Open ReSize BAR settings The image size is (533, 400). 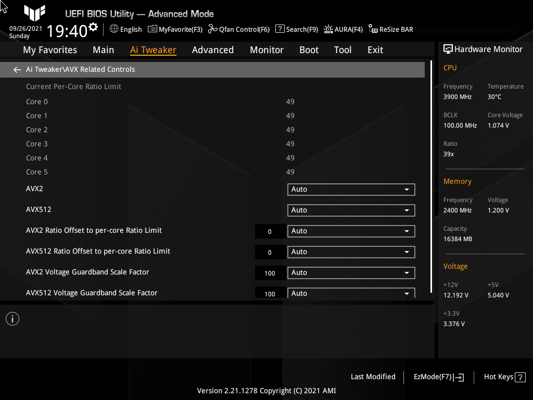coord(390,29)
